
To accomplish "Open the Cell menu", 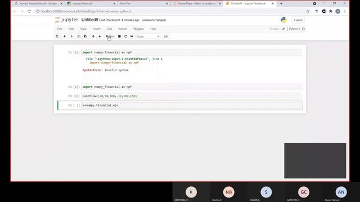I will click(x=109, y=29).
